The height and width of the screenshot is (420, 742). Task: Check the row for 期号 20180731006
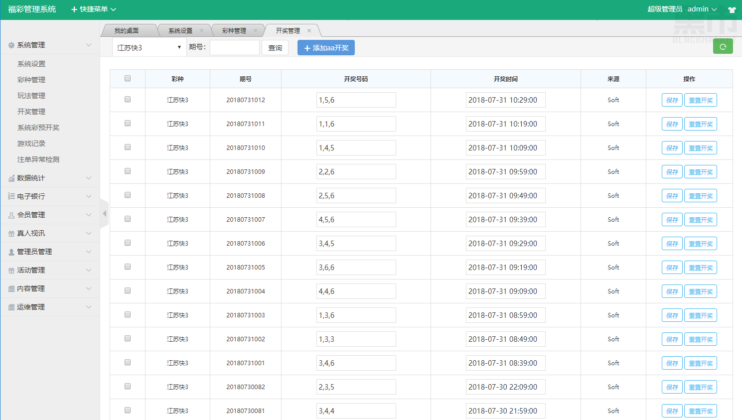tap(128, 243)
